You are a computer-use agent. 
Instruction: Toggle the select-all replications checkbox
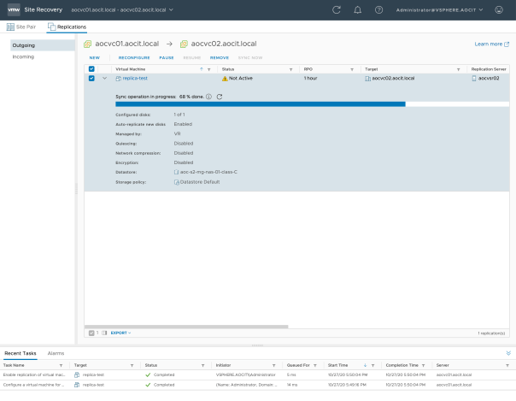91,69
